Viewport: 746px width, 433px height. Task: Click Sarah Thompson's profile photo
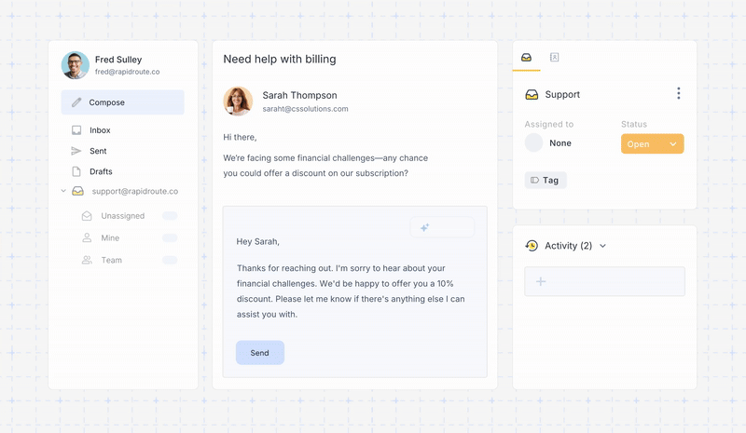coord(238,101)
